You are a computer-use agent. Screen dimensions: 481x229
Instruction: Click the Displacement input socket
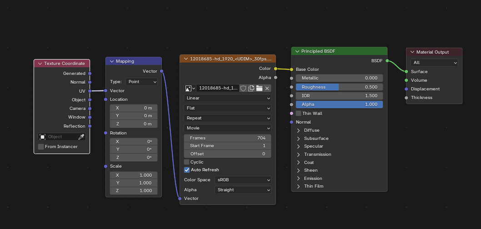pos(406,89)
